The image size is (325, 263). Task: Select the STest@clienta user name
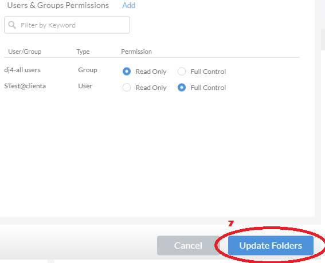click(x=25, y=86)
